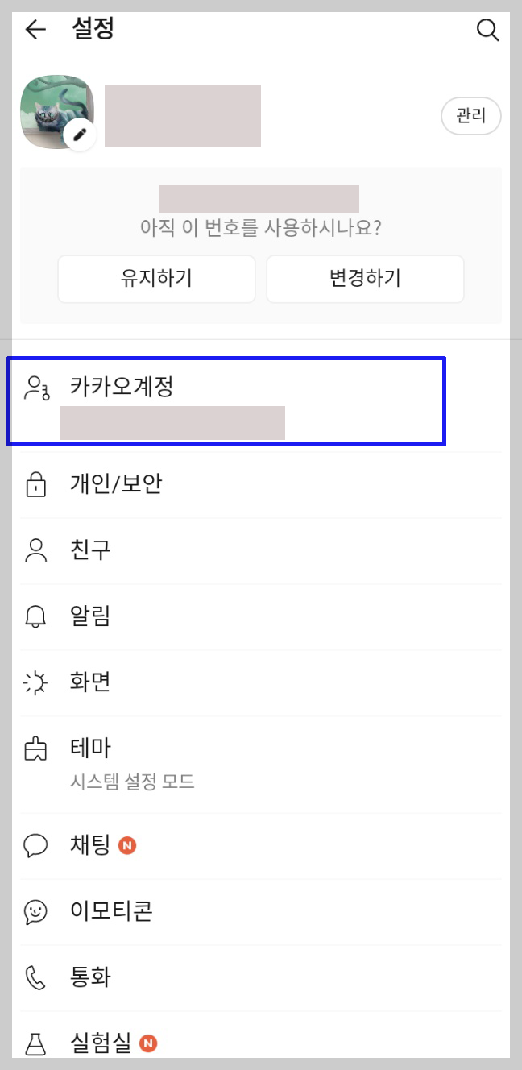
Task: Select the phone icon next to 통화
Action: pos(35,977)
